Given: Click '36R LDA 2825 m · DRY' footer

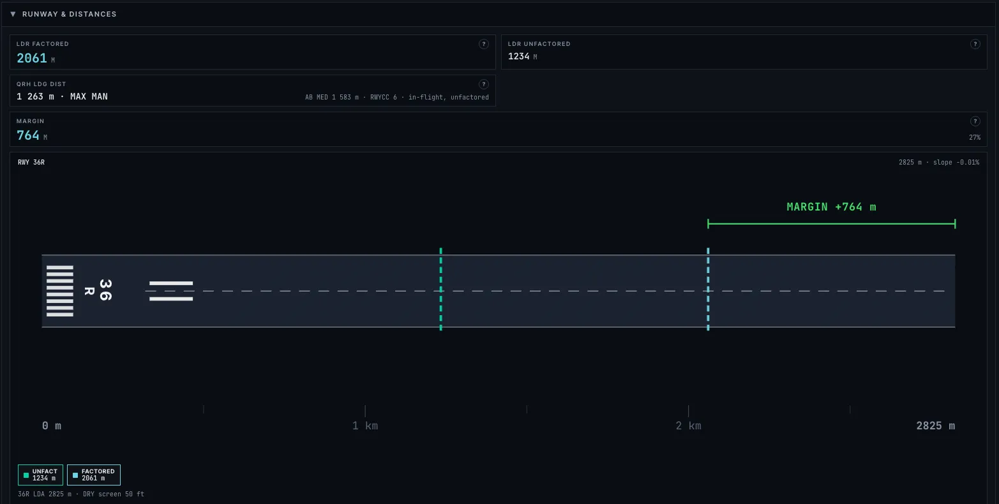Looking at the screenshot, I should [81, 494].
